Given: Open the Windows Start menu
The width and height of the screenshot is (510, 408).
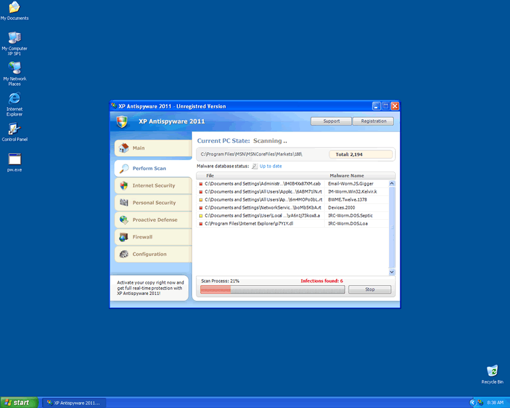Looking at the screenshot, I should click(19, 402).
